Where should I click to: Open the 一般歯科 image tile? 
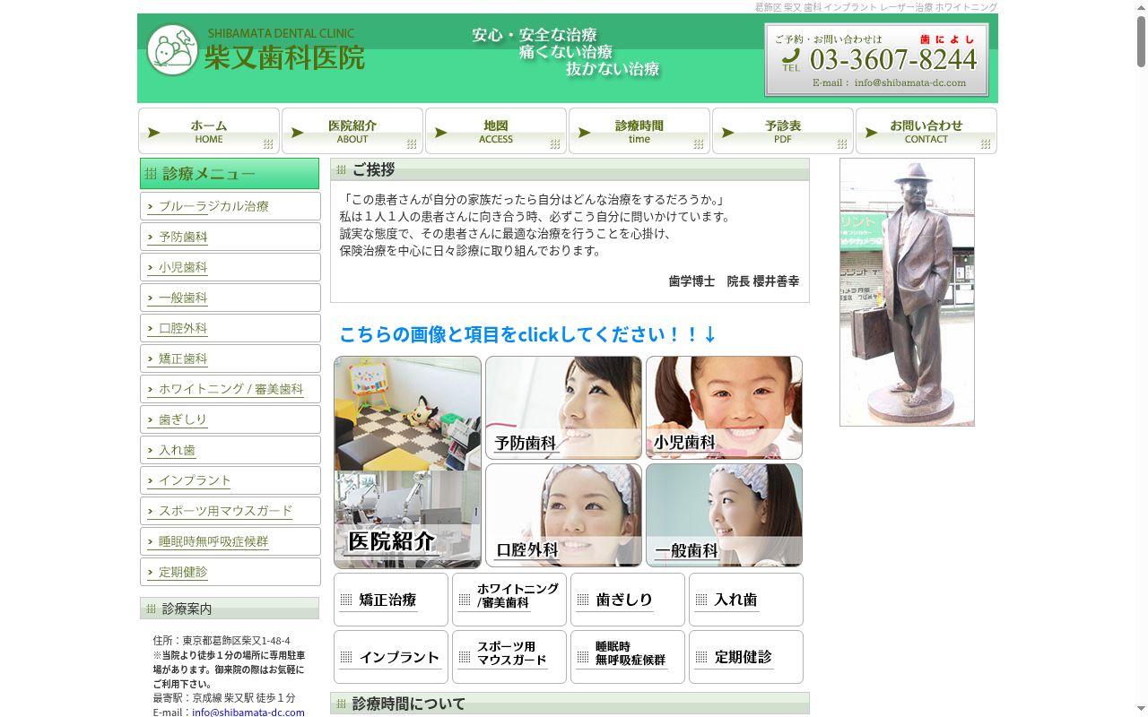pos(724,515)
